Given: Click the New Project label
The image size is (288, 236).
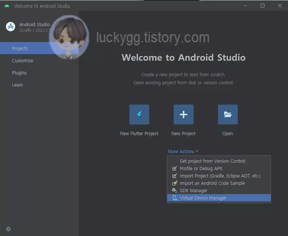Looking at the screenshot, I should click(183, 134).
